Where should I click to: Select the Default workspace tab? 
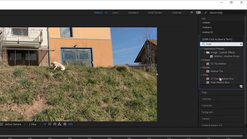pos(98,13)
